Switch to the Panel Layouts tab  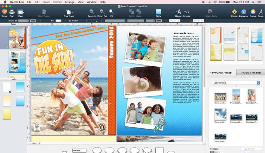point(251,73)
